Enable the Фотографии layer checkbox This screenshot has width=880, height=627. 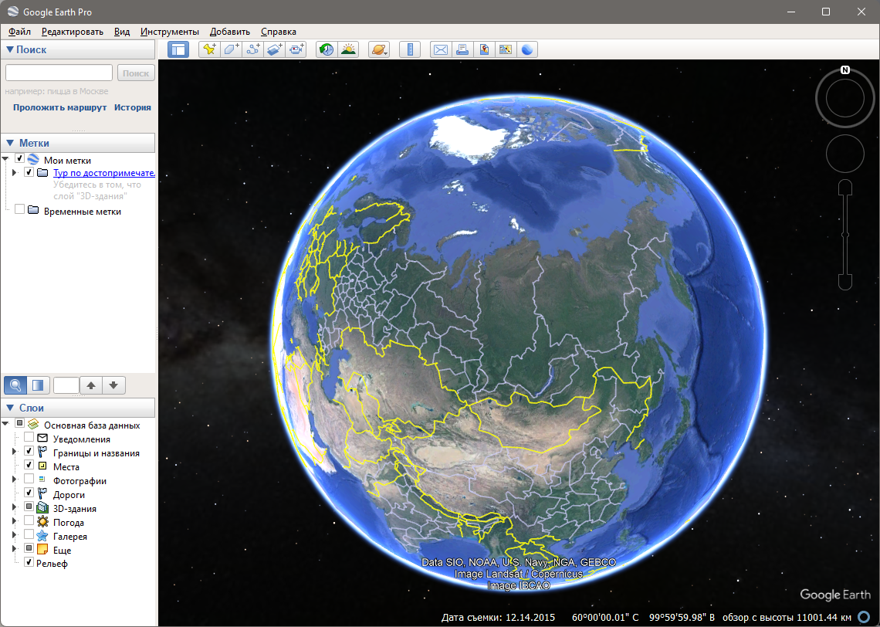pos(29,480)
